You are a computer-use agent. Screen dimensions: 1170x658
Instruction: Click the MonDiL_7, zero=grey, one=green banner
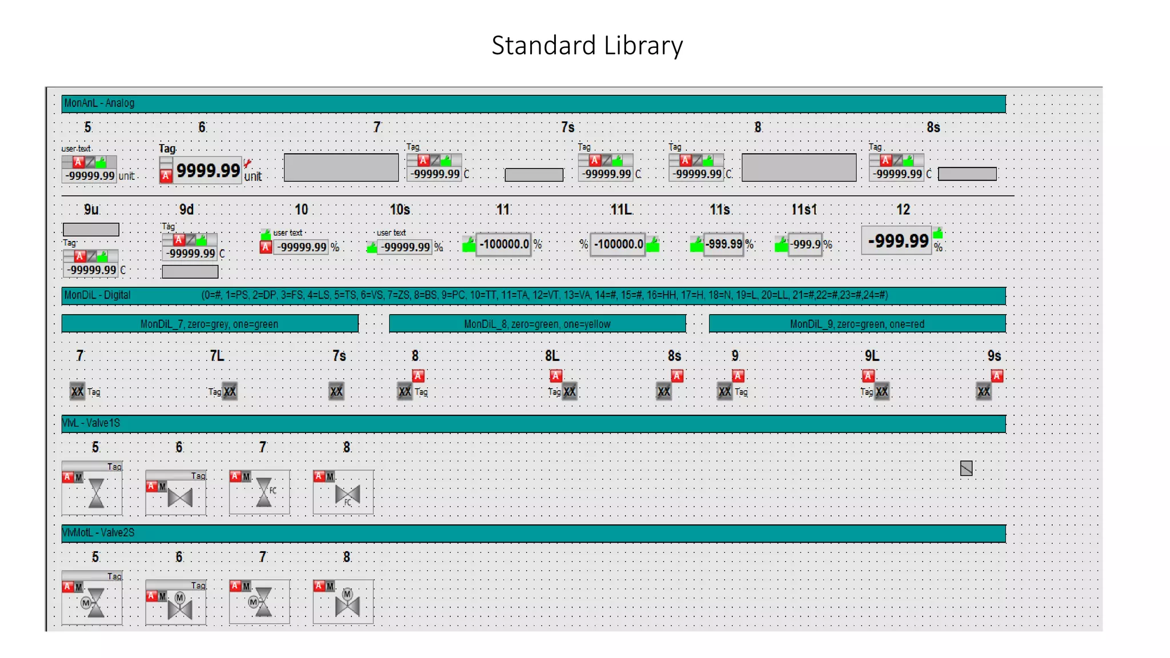210,324
